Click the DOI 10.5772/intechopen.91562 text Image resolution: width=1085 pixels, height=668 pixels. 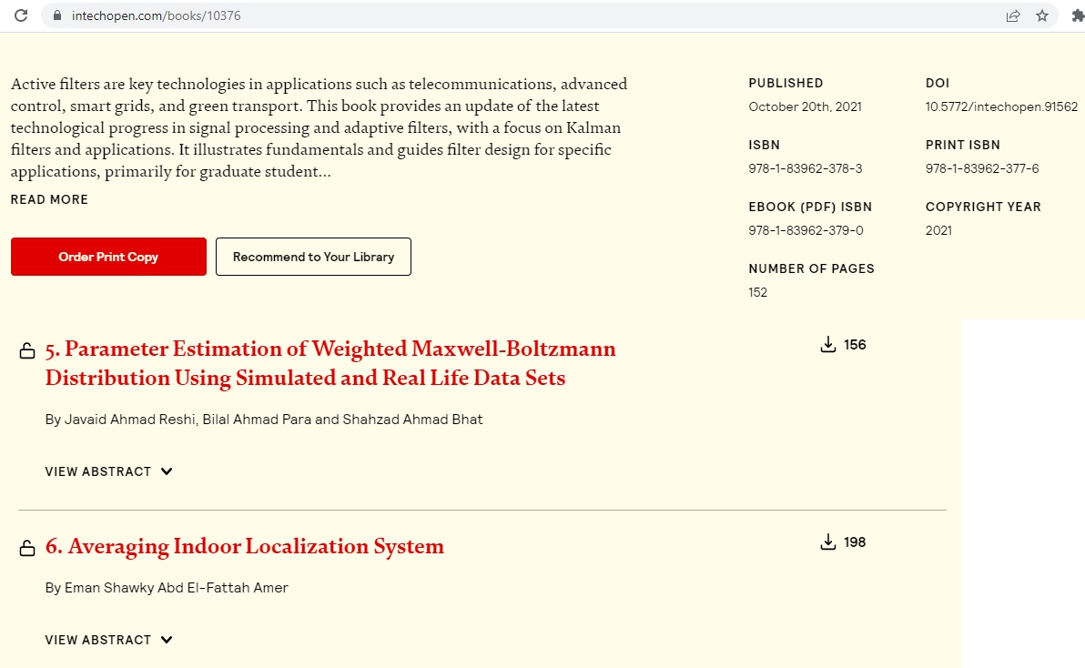pos(1001,106)
